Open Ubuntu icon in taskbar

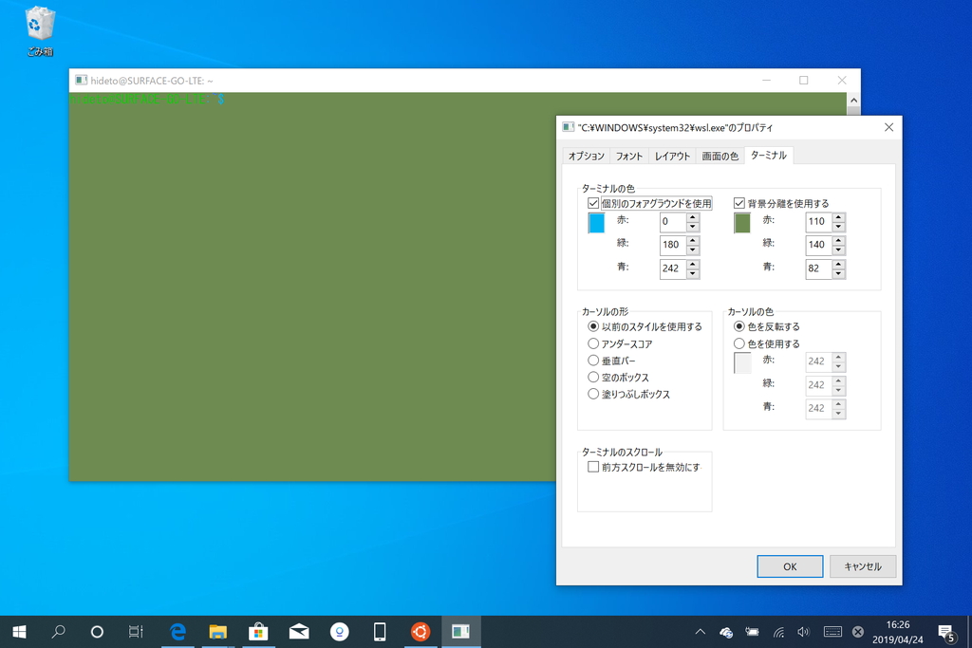click(421, 631)
